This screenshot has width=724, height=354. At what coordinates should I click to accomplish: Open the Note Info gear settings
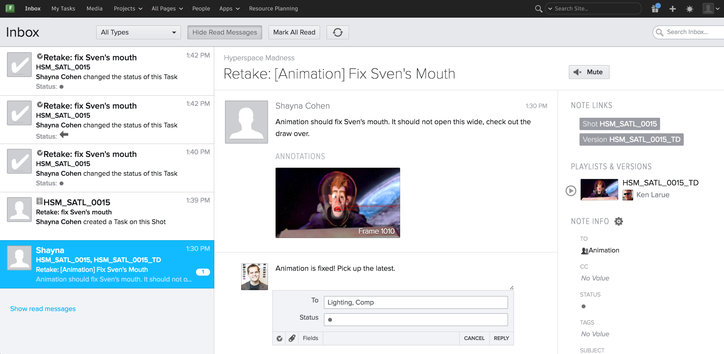point(619,221)
